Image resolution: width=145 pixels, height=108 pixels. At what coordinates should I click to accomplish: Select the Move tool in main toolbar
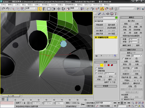click(59, 9)
